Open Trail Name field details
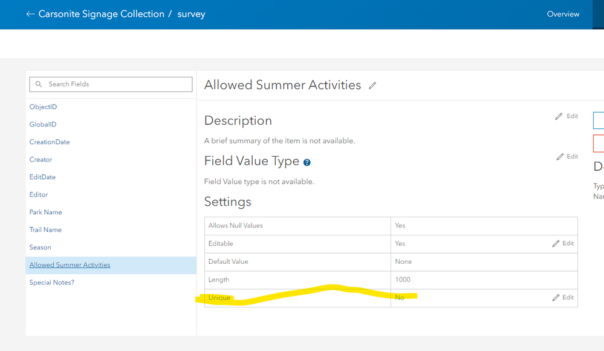Image resolution: width=604 pixels, height=351 pixels. (x=45, y=230)
